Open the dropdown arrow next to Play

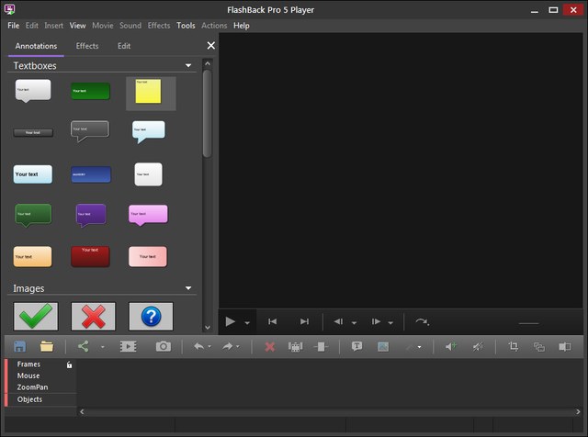click(247, 322)
